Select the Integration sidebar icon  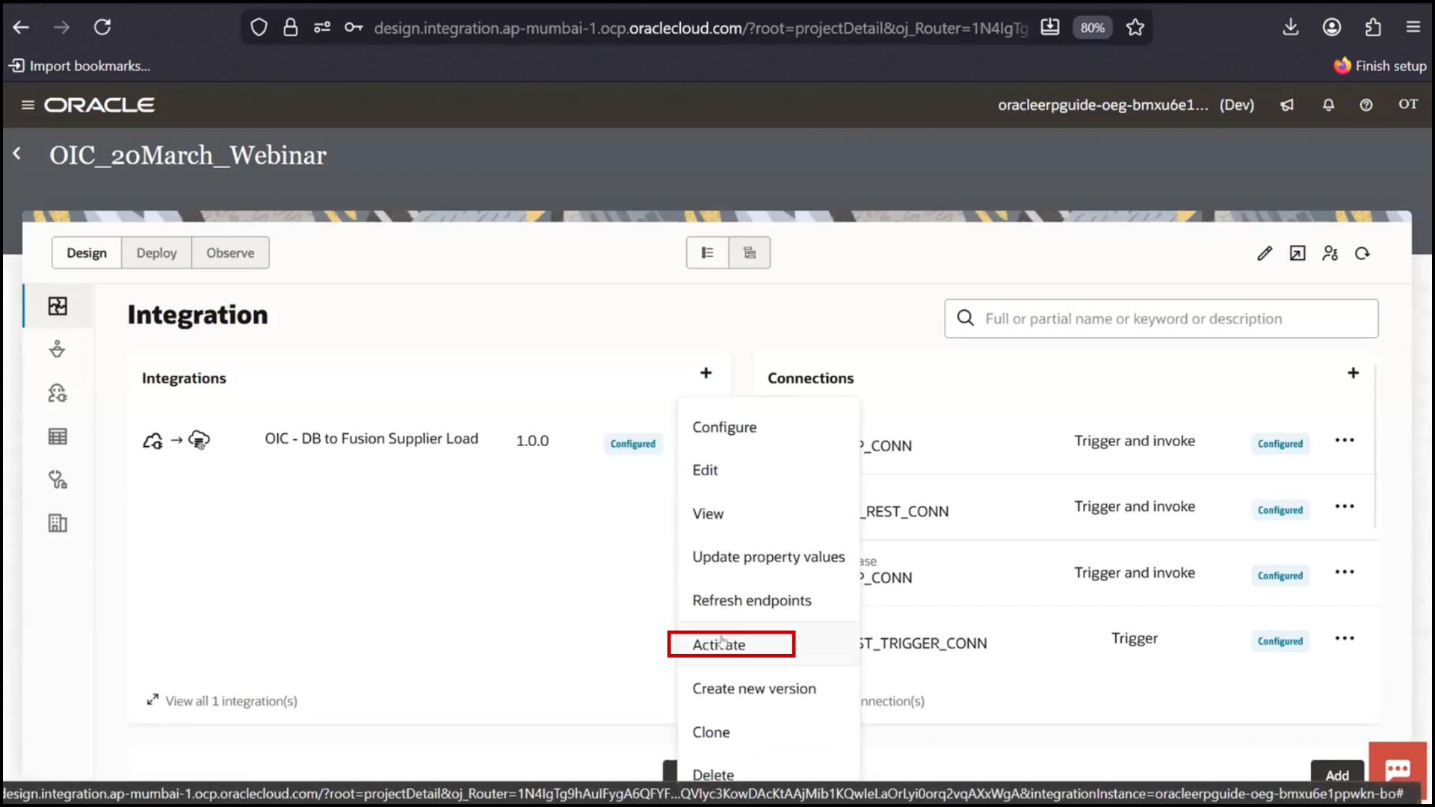coord(58,306)
